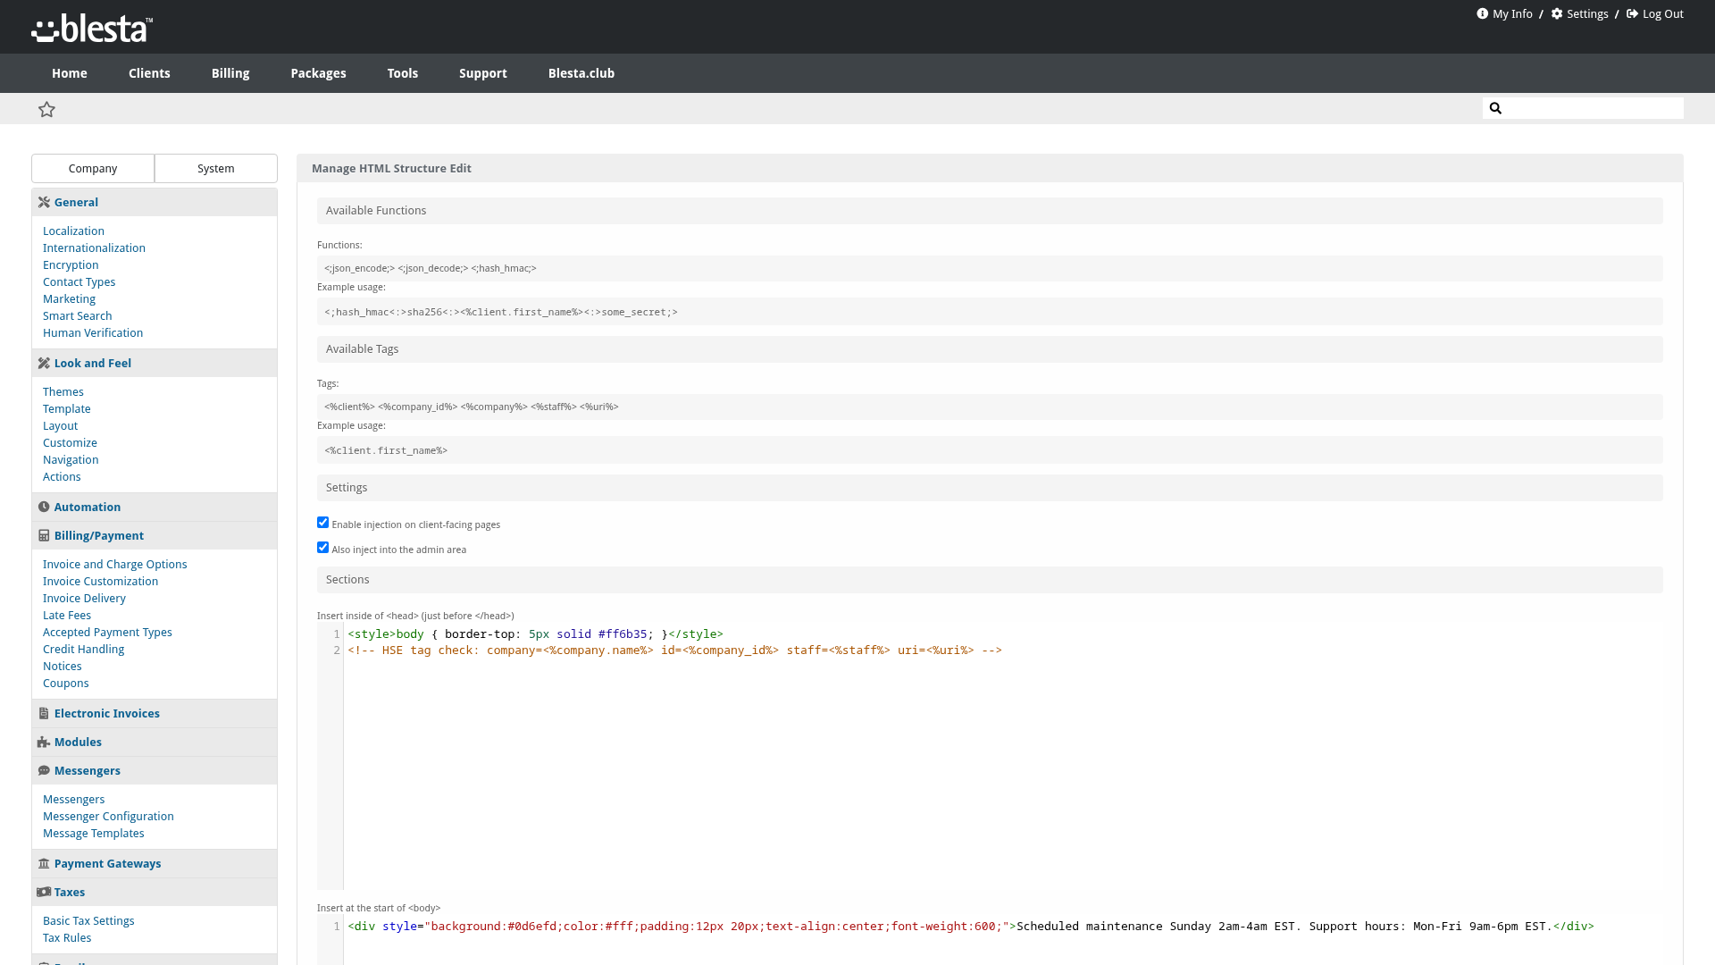
Task: Open the Localization settings link
Action: tap(73, 231)
